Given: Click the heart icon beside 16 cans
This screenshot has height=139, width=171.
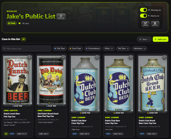Looking at the screenshot, I should pyautogui.click(x=19, y=24).
